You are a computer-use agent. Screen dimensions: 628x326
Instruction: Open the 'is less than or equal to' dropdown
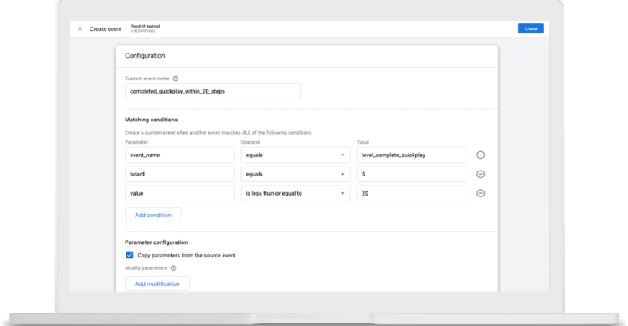coord(296,193)
